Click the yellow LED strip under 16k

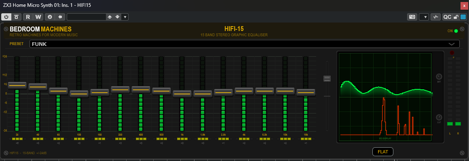[306, 139]
